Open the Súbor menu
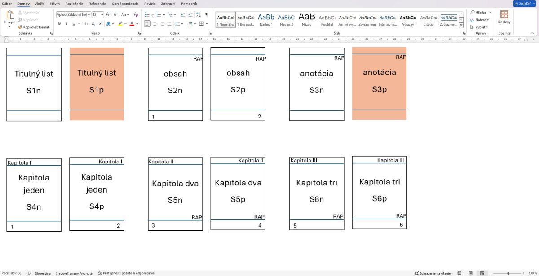Image resolution: width=539 pixels, height=276 pixels. click(7, 3)
